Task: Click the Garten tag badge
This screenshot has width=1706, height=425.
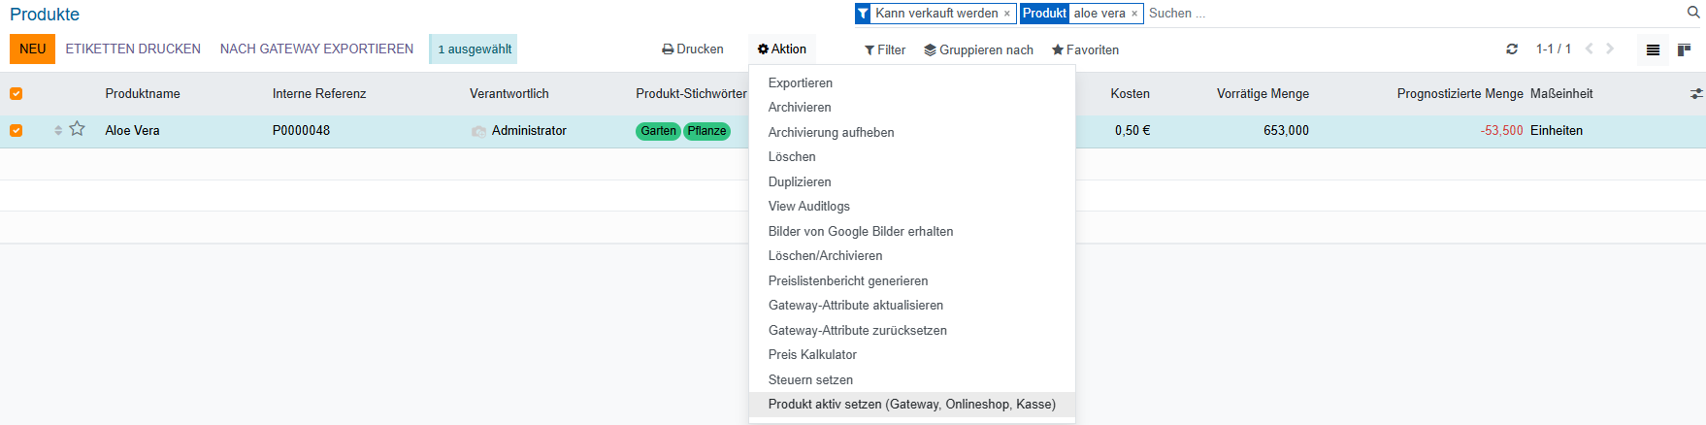Action: pos(658,131)
